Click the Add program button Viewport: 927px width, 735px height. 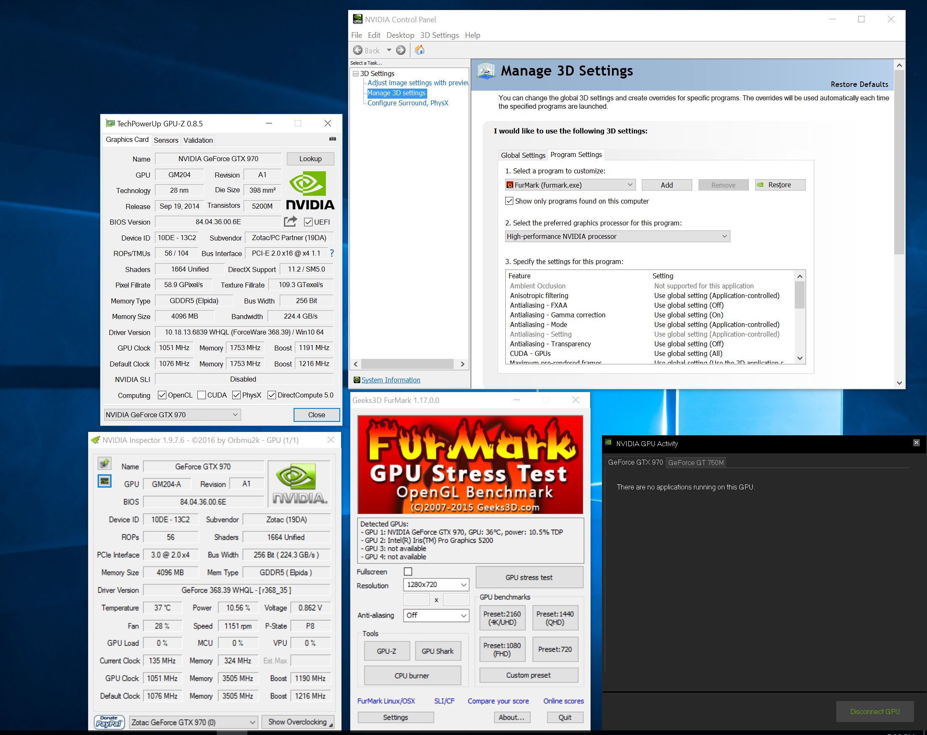[667, 185]
